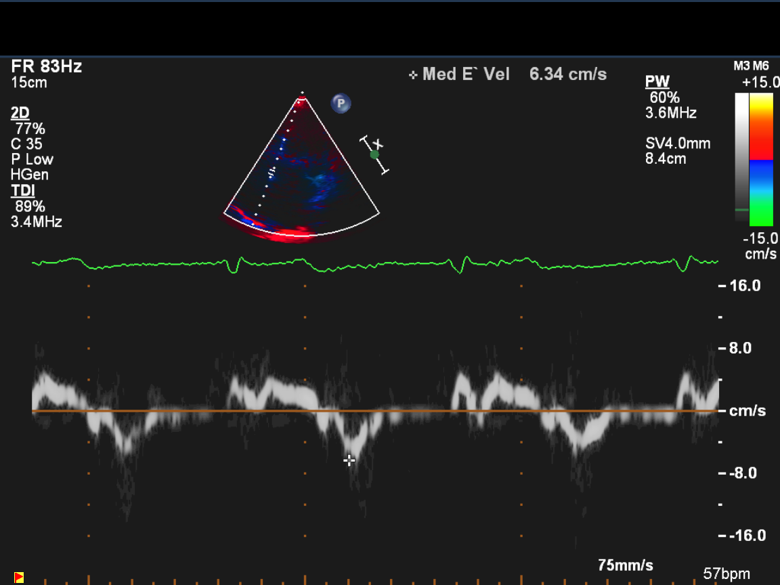Click the sample volume gate on cursor line
This screenshot has width=780, height=585.
click(272, 173)
